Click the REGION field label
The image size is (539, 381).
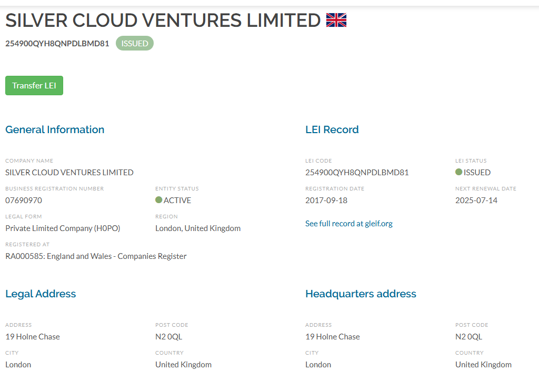click(x=166, y=216)
